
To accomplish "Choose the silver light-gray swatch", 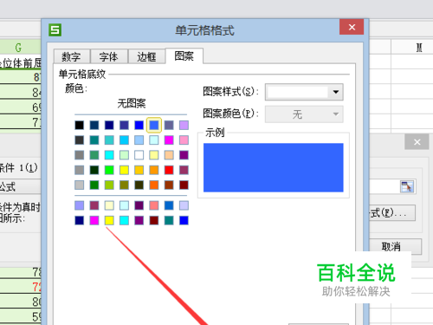I will pos(80,185).
